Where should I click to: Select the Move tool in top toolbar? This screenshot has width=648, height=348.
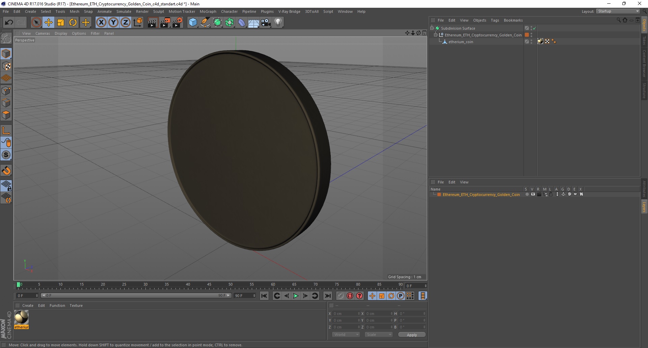pyautogui.click(x=49, y=23)
